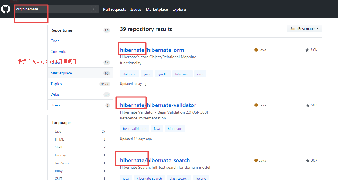338x180 pixels.
Task: Open the Sort: Best match dropdown
Action: pyautogui.click(x=304, y=29)
